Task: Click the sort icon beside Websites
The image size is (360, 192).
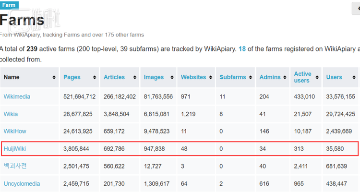Action: coord(211,77)
